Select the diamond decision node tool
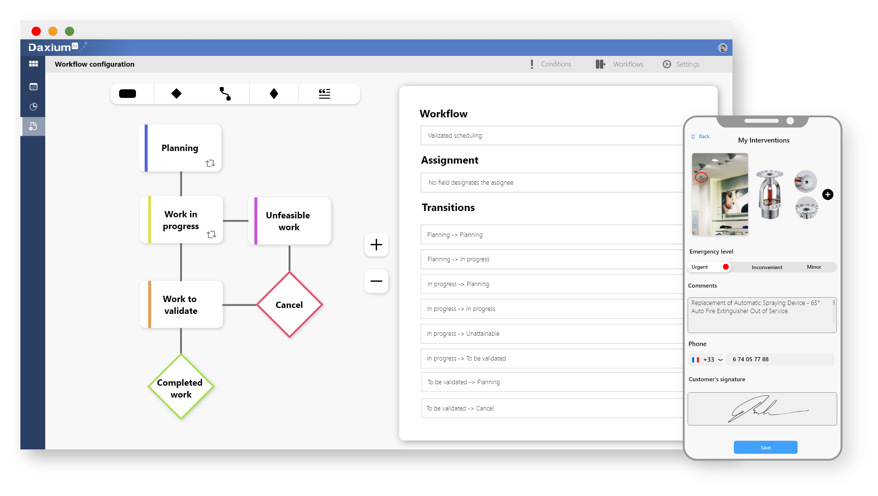Image resolution: width=878 pixels, height=496 pixels. click(x=176, y=93)
